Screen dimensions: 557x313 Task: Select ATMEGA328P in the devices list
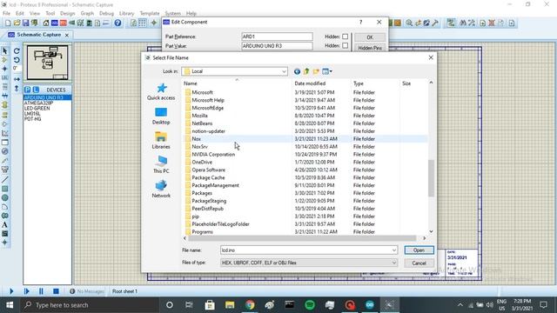pyautogui.click(x=38, y=103)
